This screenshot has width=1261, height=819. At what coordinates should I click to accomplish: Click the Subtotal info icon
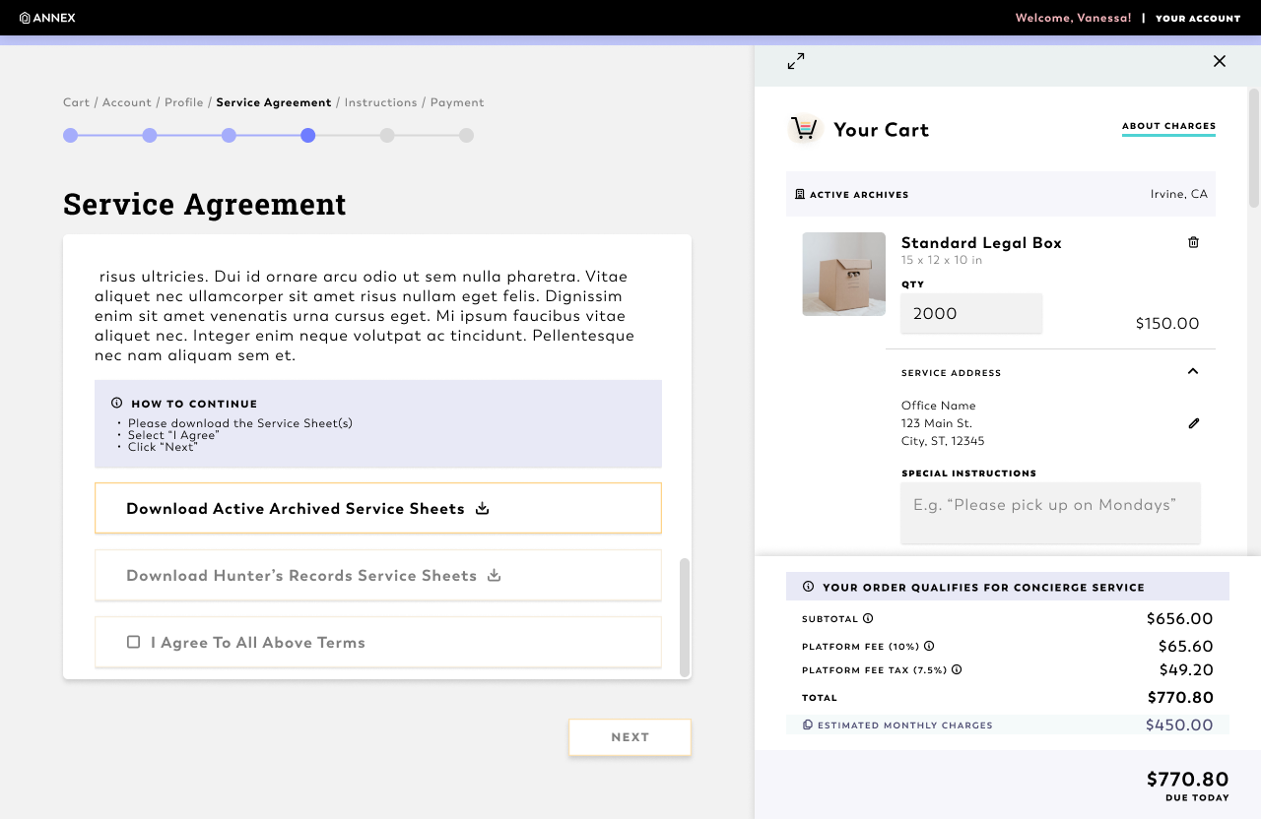pos(868,619)
